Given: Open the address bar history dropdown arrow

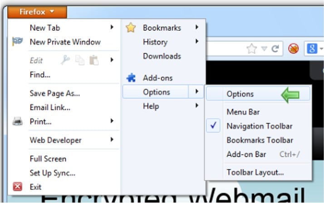Looking at the screenshot, I should click(x=264, y=48).
